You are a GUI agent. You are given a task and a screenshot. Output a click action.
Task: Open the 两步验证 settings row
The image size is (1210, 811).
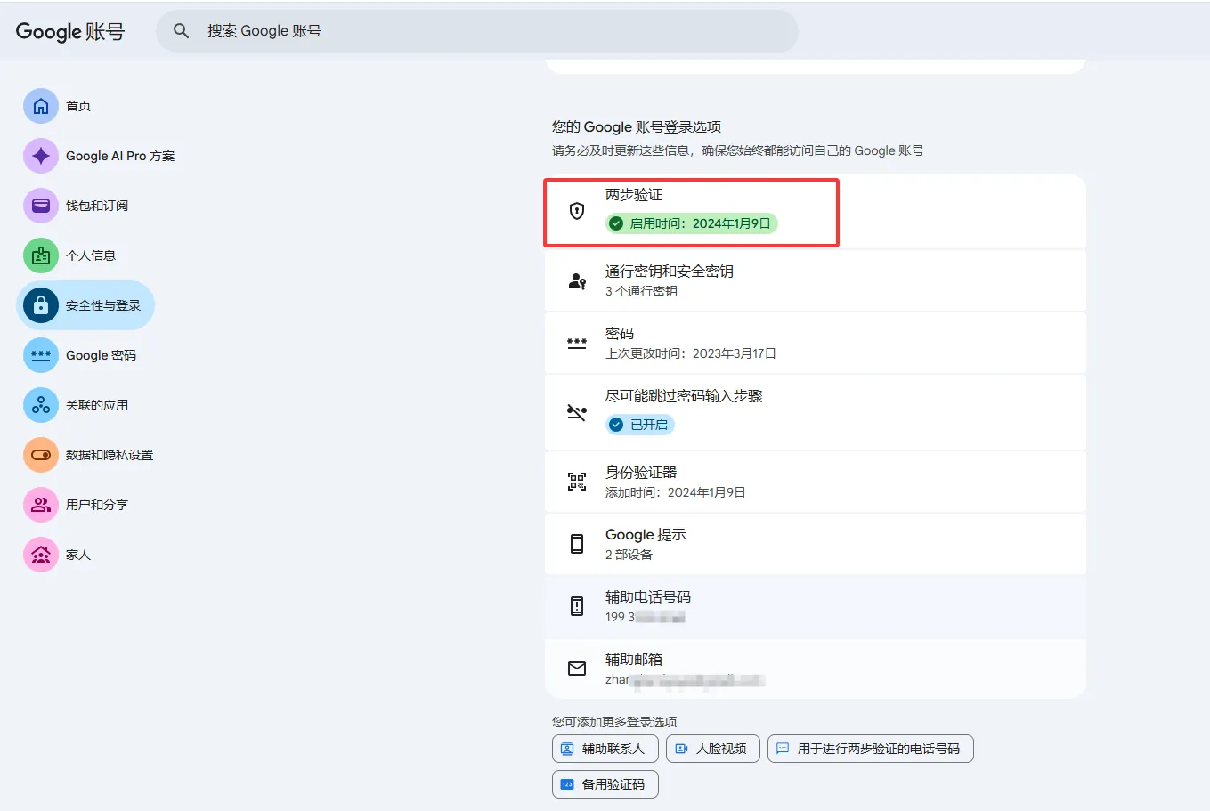pos(815,211)
